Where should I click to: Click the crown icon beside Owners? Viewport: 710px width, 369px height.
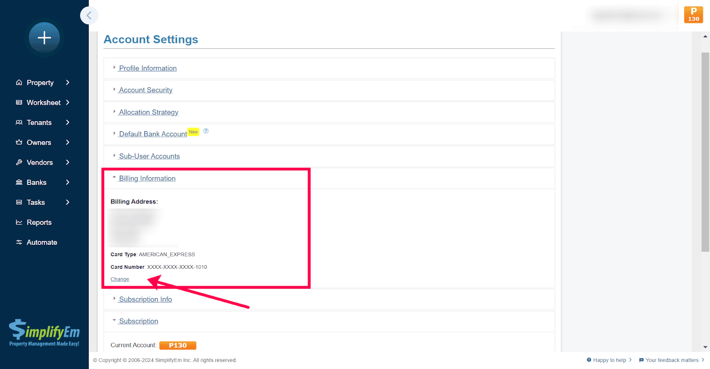click(19, 142)
